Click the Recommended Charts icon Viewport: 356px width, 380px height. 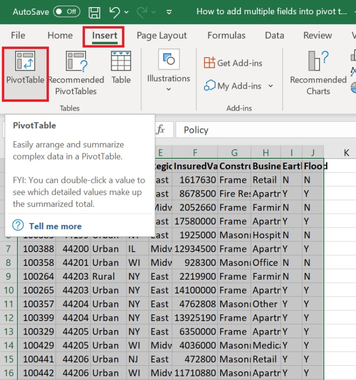tap(318, 61)
